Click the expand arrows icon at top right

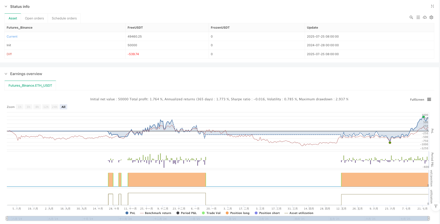click(x=432, y=6)
